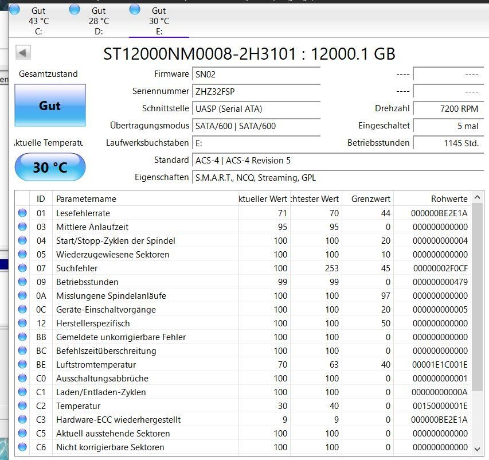Click the drive letter field E:
This screenshot has width=489, height=460.
pos(256,143)
